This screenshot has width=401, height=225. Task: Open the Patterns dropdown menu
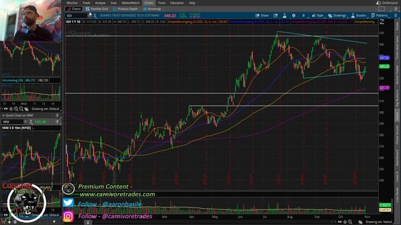(380, 16)
